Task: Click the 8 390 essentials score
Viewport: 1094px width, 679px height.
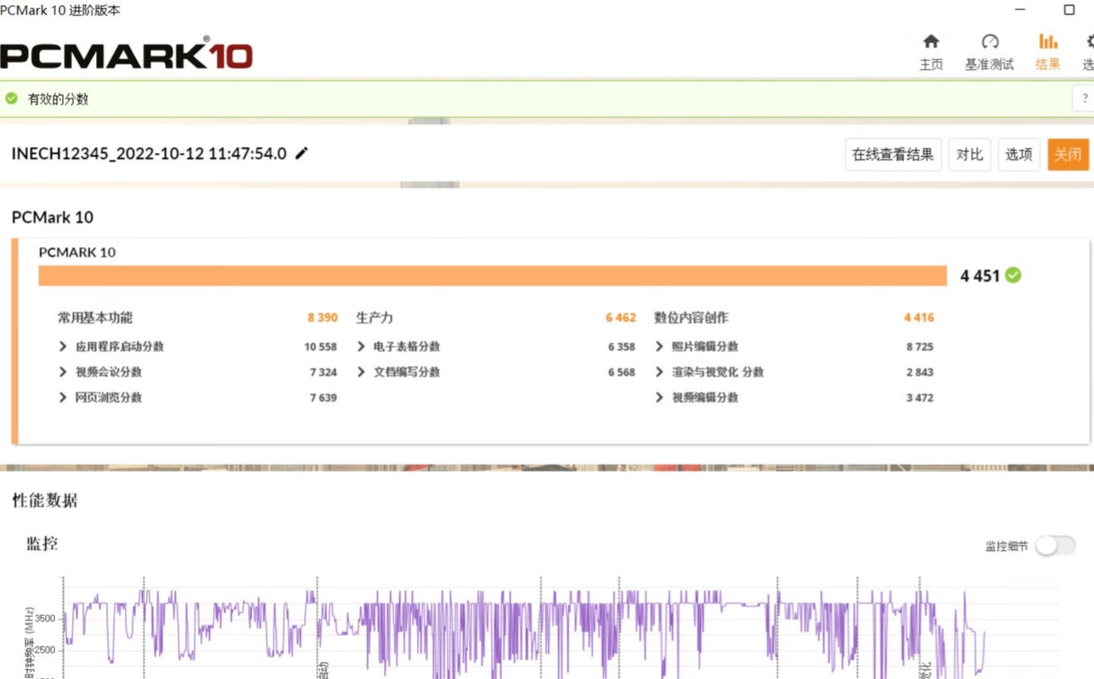Action: (323, 317)
